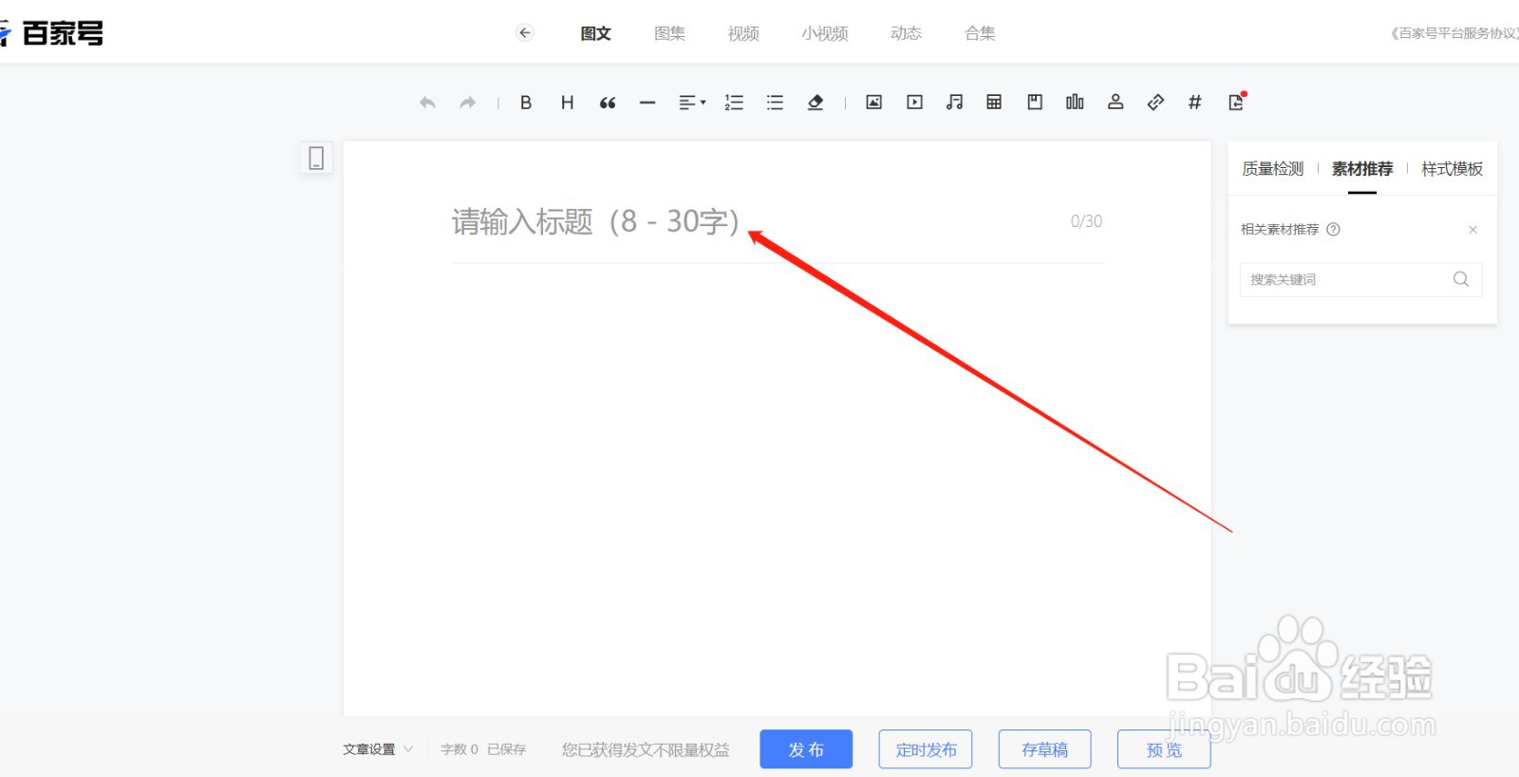Undo the last edit
Image resolution: width=1519 pixels, height=777 pixels.
tap(427, 103)
